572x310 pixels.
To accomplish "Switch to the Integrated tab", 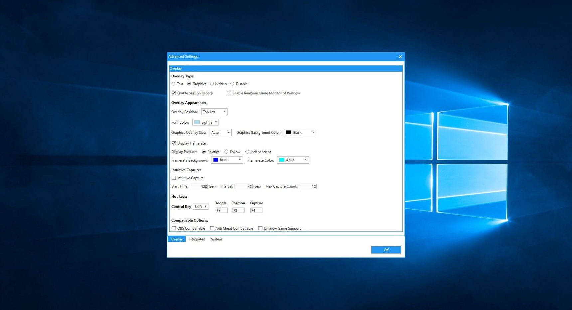I will pyautogui.click(x=197, y=239).
